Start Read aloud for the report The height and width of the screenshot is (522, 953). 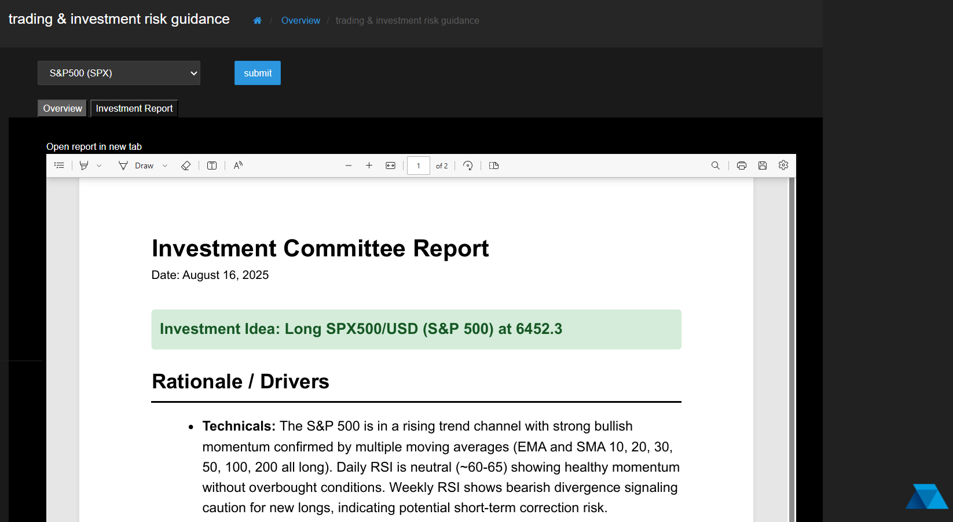pyautogui.click(x=237, y=166)
